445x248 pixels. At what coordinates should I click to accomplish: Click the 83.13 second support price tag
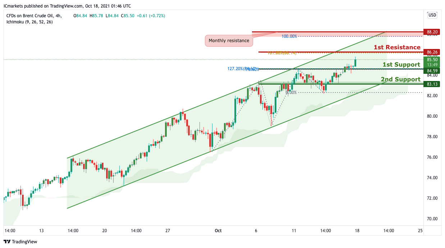(x=432, y=84)
